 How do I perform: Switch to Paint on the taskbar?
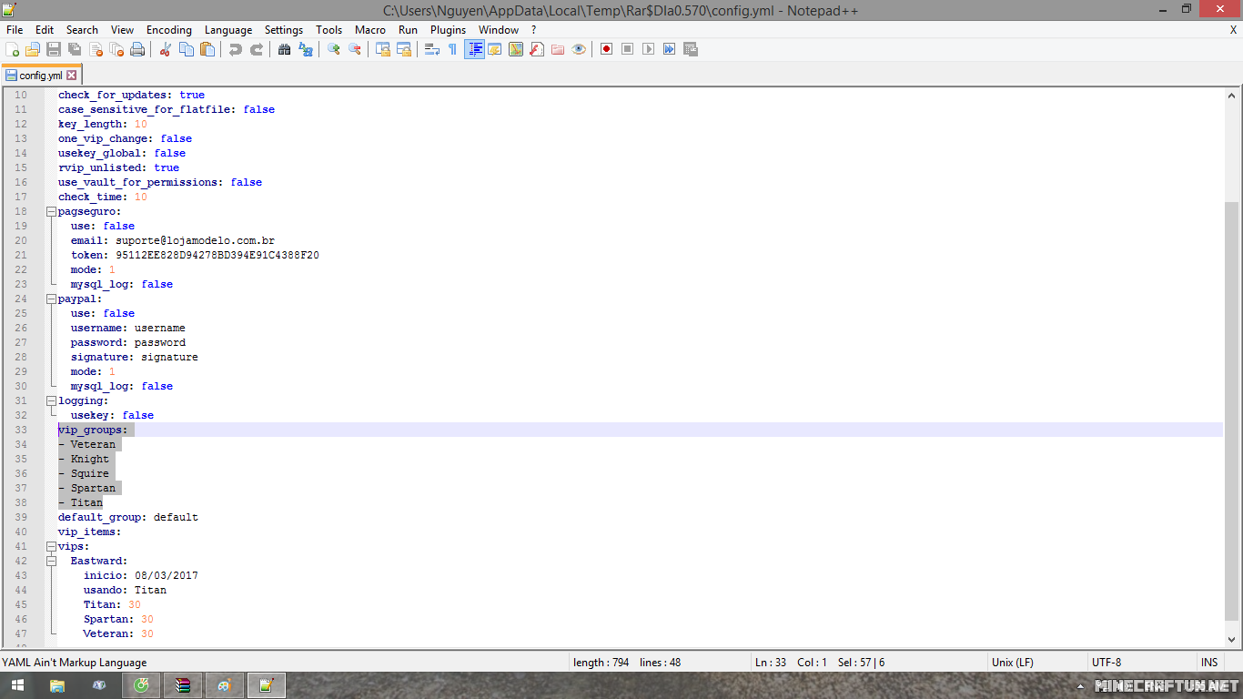225,685
